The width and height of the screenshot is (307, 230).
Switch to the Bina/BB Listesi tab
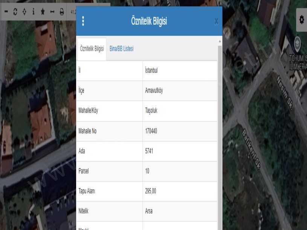pyautogui.click(x=121, y=49)
